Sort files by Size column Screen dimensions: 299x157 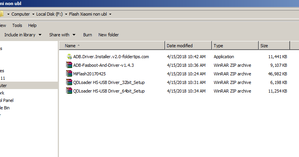274,46
